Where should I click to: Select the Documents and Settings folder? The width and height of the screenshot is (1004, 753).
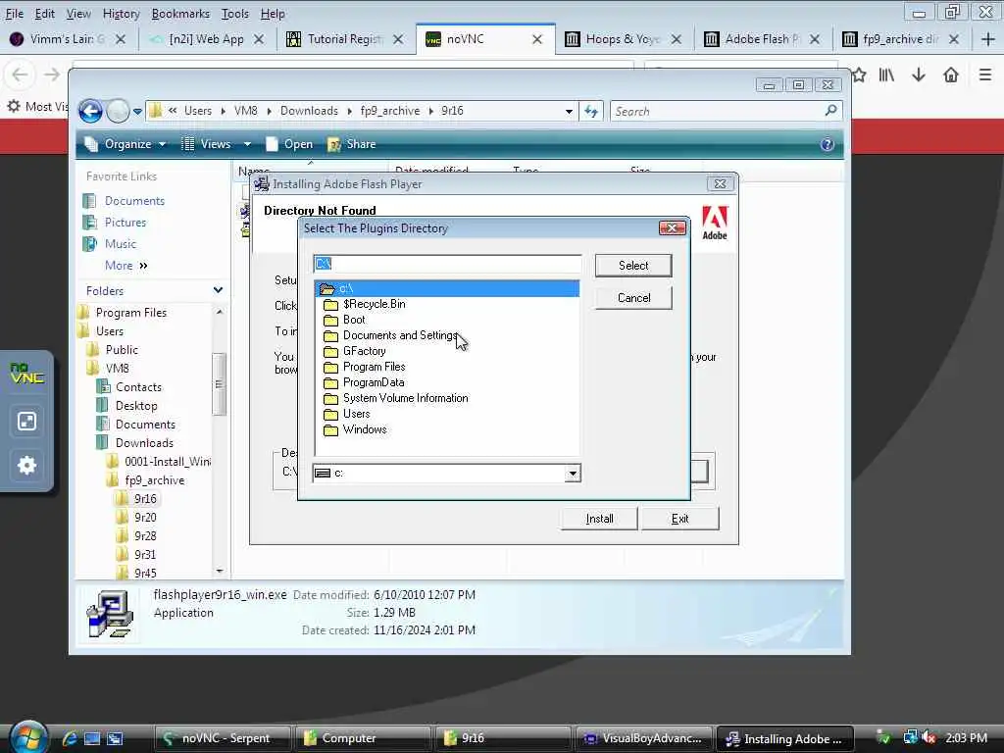400,335
